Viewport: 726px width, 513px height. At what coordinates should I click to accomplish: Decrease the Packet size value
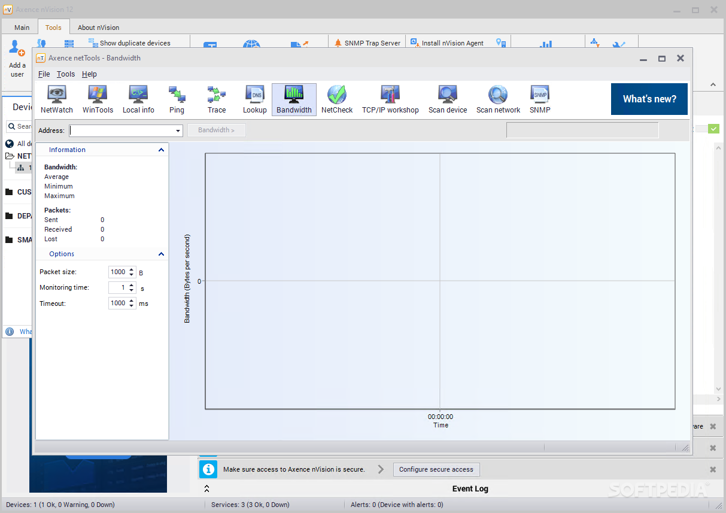132,275
